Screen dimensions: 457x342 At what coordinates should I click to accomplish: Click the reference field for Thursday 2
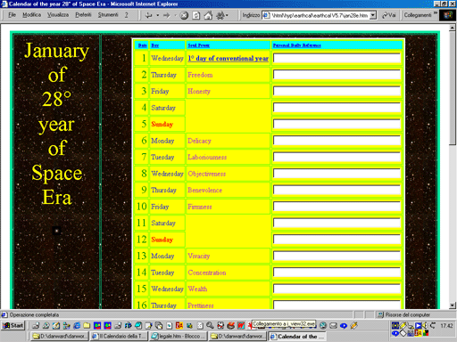click(x=337, y=75)
